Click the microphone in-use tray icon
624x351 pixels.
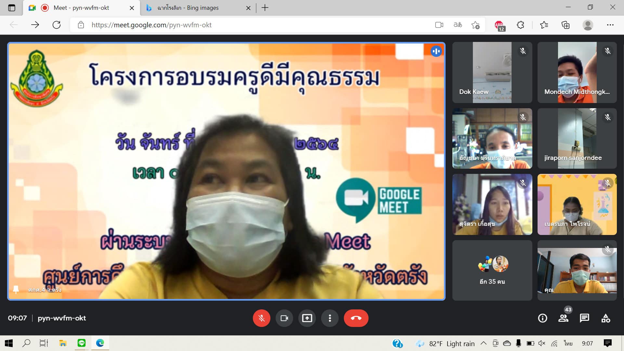(x=518, y=344)
